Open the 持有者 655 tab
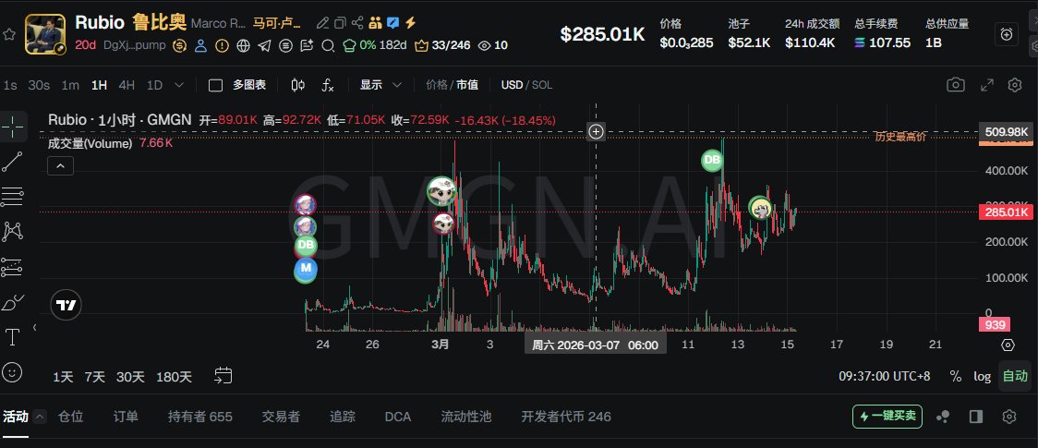The image size is (1038, 448). [x=199, y=417]
